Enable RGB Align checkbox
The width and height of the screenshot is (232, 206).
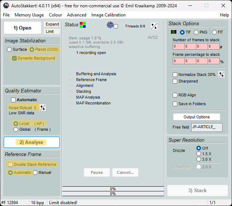point(175,95)
